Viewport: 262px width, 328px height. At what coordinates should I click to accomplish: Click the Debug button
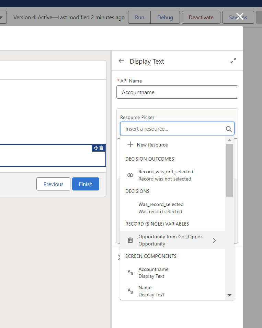(165, 17)
